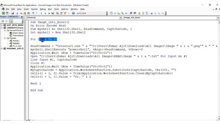The height and width of the screenshot is (124, 220).
Task: Open the Tools menu
Action: point(56,9)
